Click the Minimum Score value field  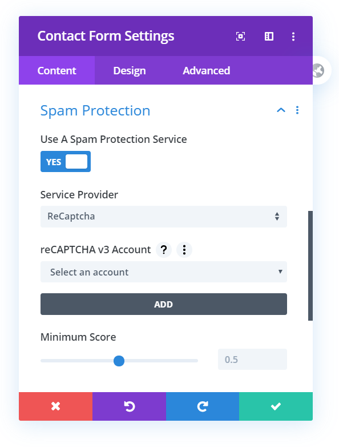(x=252, y=359)
